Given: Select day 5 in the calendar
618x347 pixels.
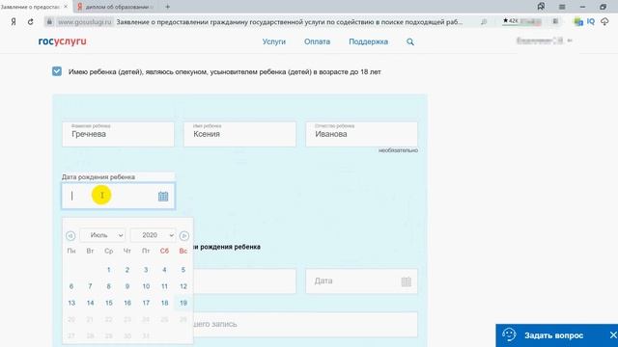Looking at the screenshot, I should 183,270.
